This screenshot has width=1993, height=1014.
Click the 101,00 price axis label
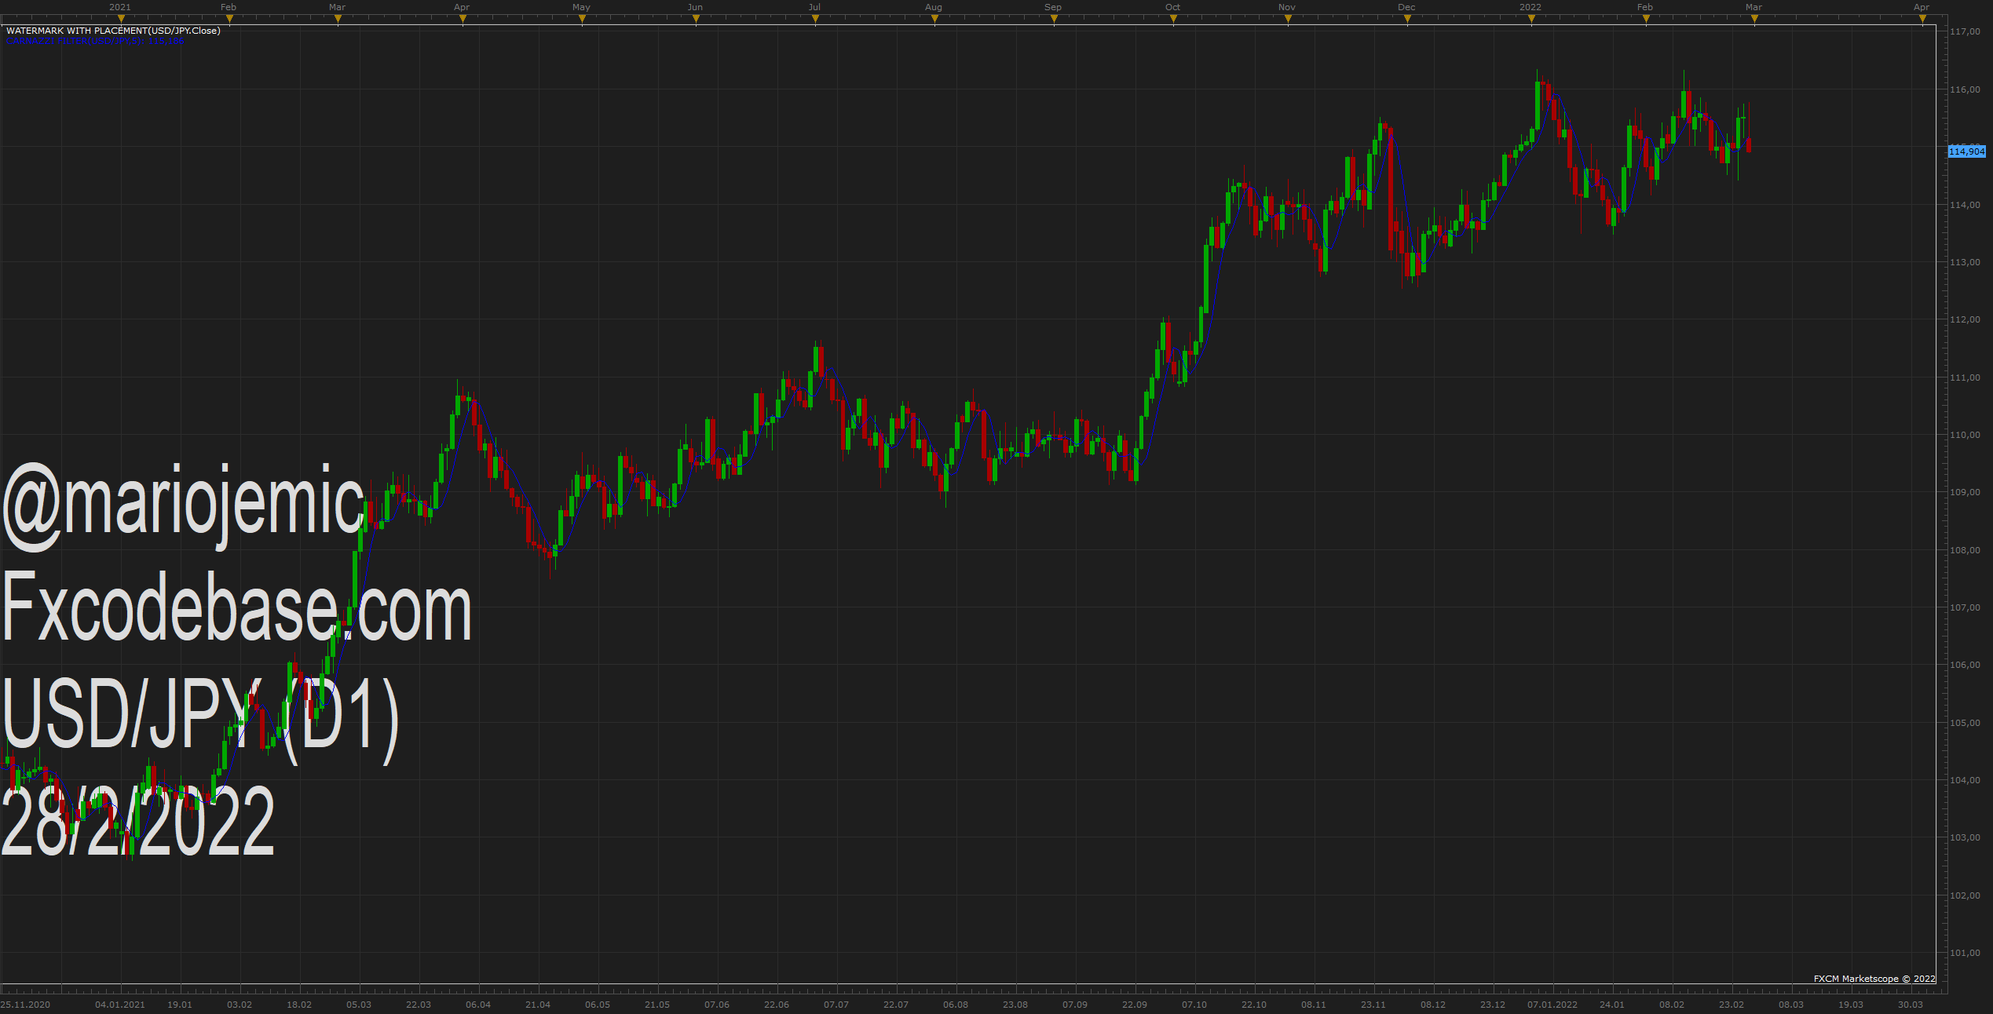(1965, 953)
